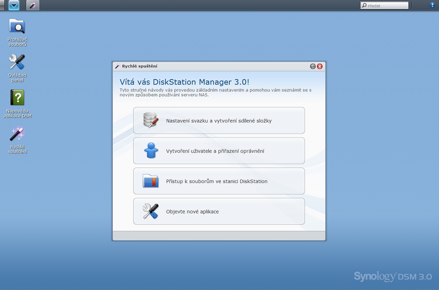
Task: Minimize the Rychlé spuštění window
Action: 313,66
